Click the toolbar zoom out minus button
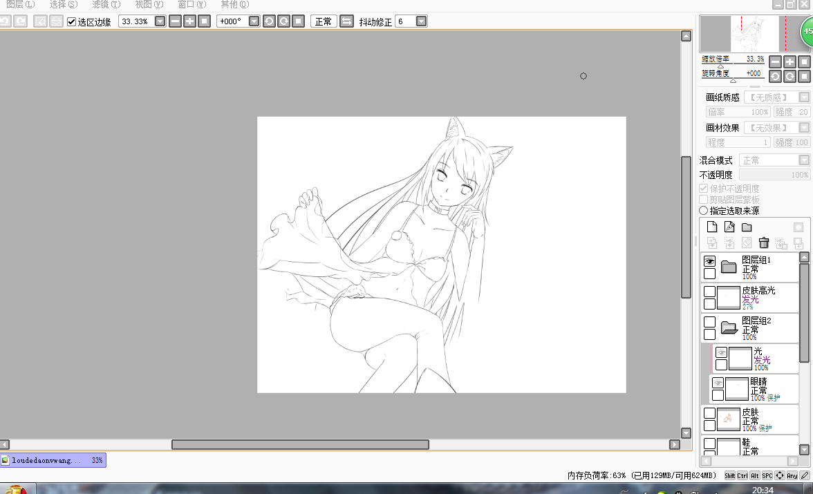This screenshot has width=813, height=494. 176,21
